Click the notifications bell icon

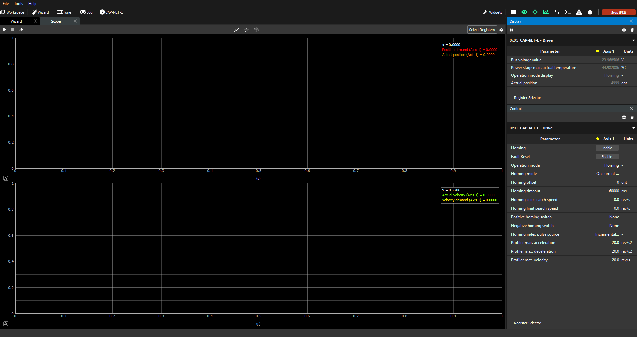point(590,12)
